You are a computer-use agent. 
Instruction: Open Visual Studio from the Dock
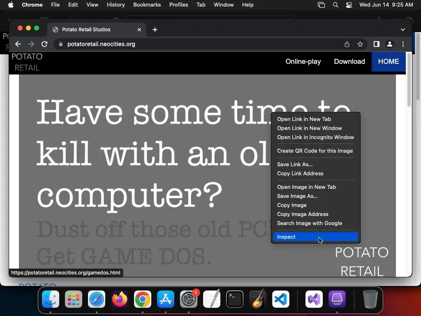coord(314,299)
